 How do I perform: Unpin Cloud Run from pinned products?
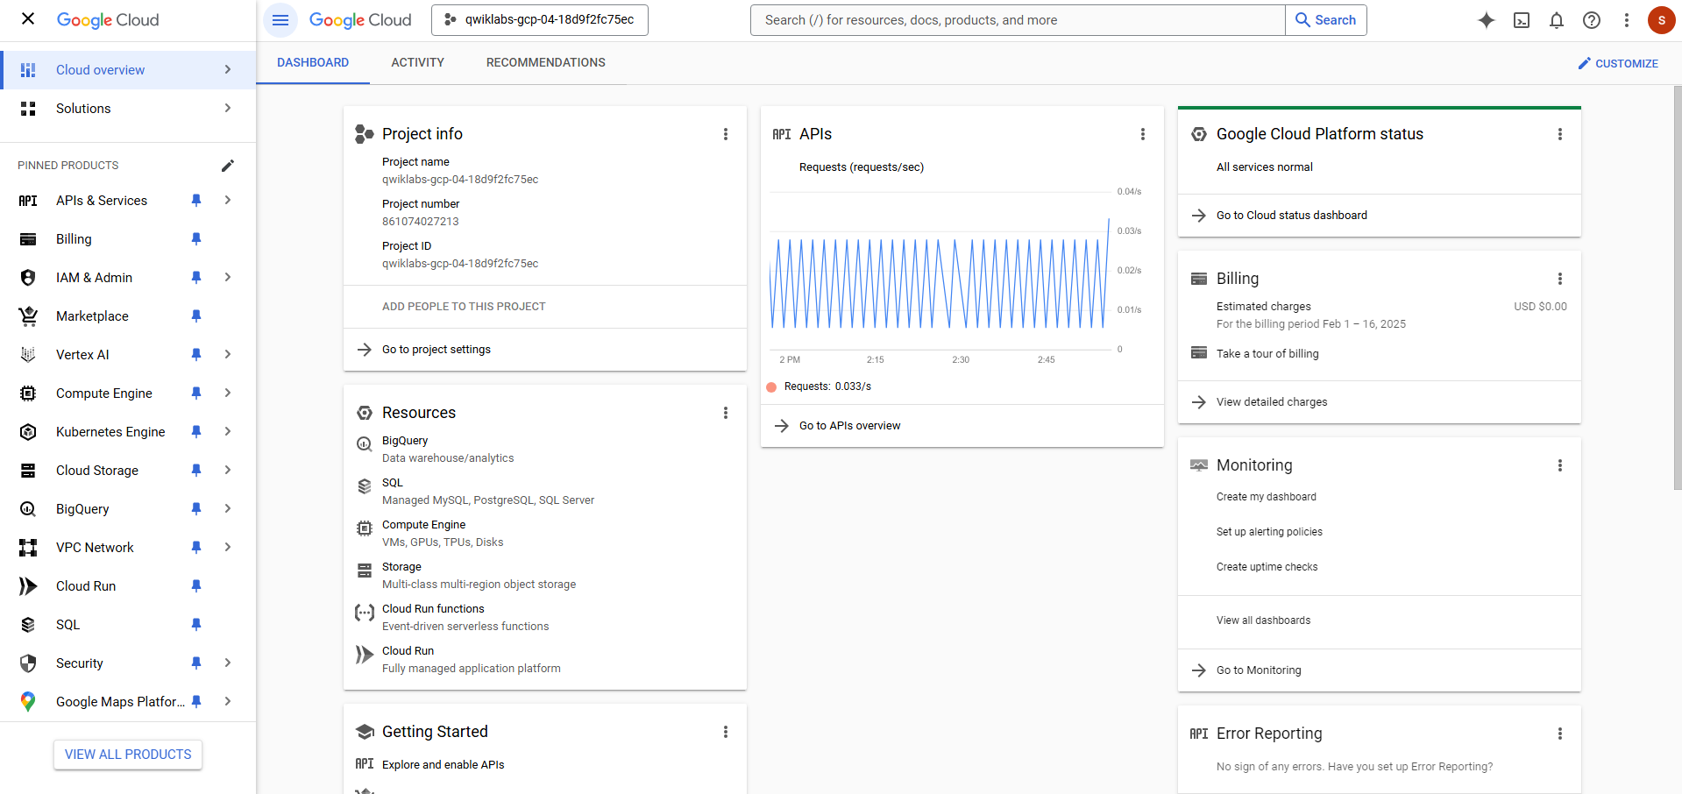196,586
